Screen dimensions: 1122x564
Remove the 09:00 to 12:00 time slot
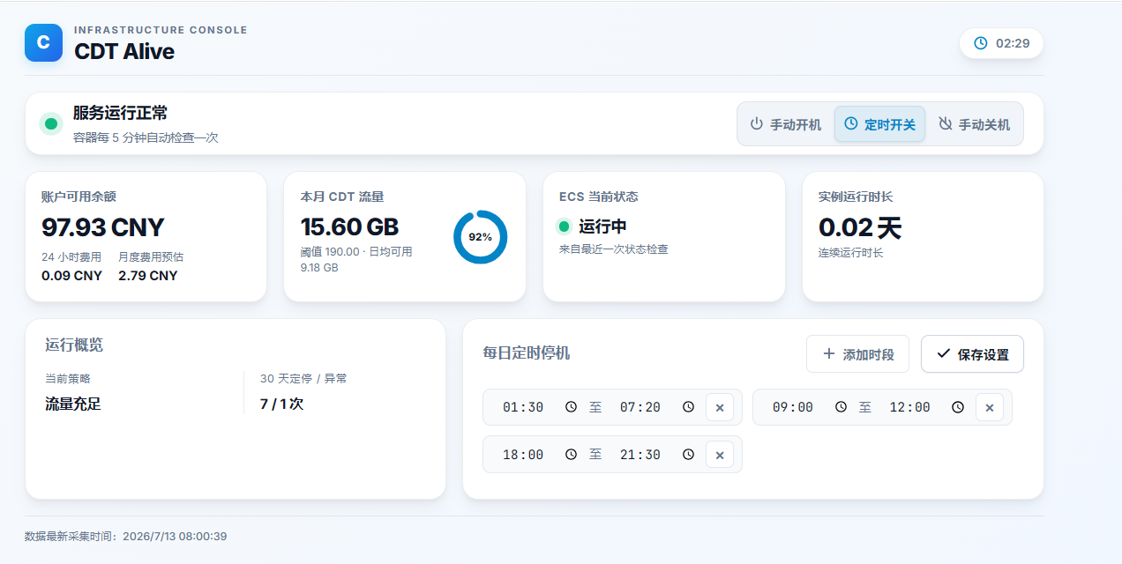pos(990,407)
